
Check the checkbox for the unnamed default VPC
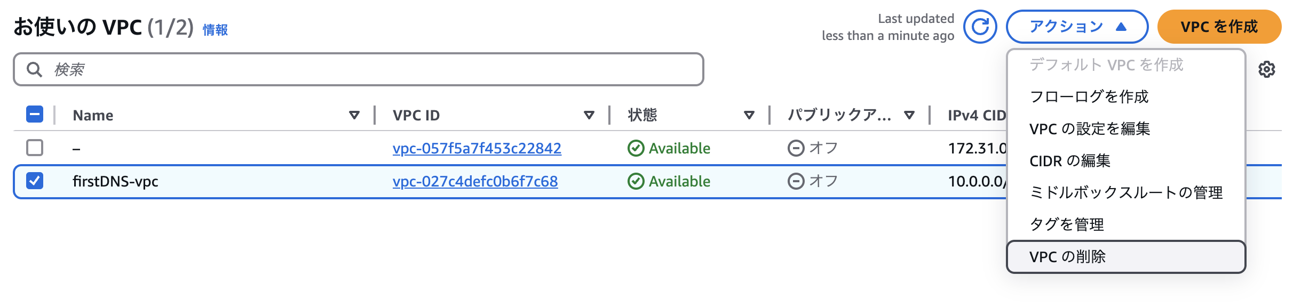point(35,148)
